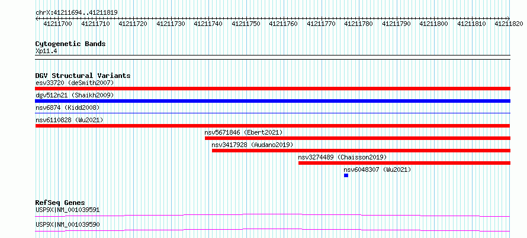The height and width of the screenshot is (238, 527).
Task: Click the nsv3417928 (Audano2019) variant bar
Action: [361, 151]
